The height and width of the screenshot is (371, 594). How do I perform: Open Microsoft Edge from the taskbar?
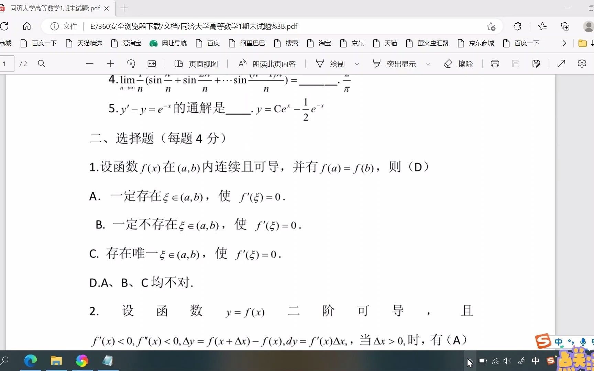point(31,361)
